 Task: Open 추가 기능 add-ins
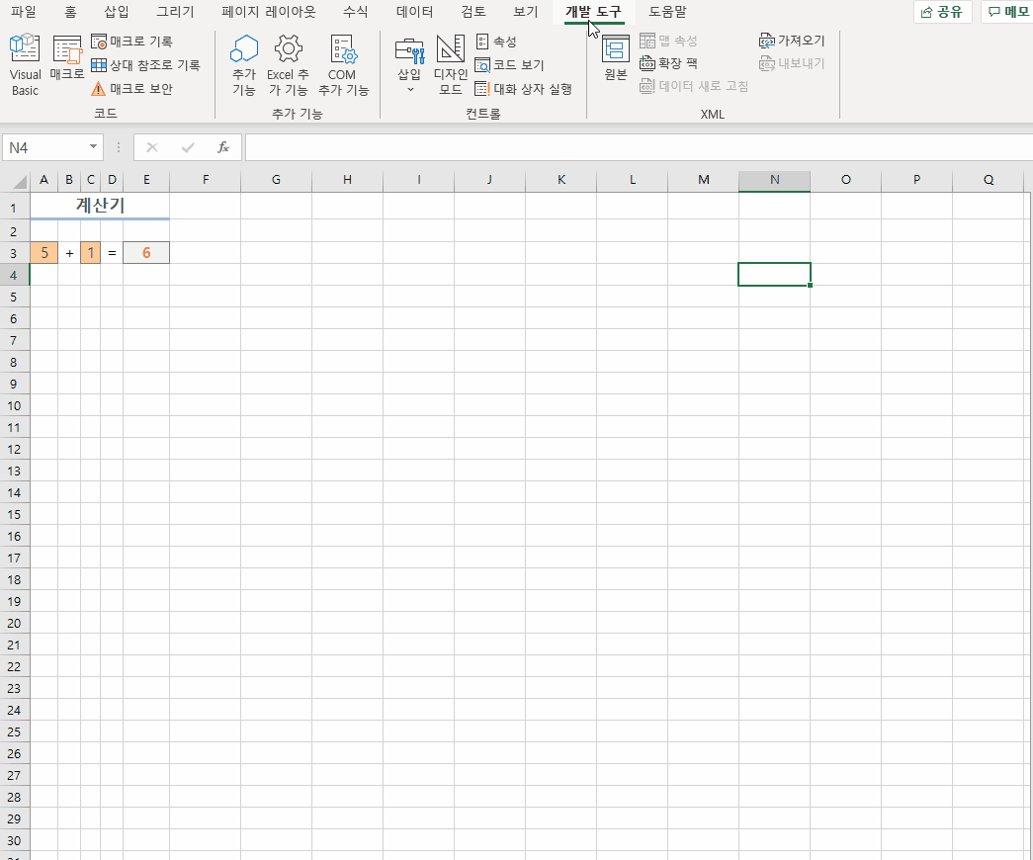point(244,65)
